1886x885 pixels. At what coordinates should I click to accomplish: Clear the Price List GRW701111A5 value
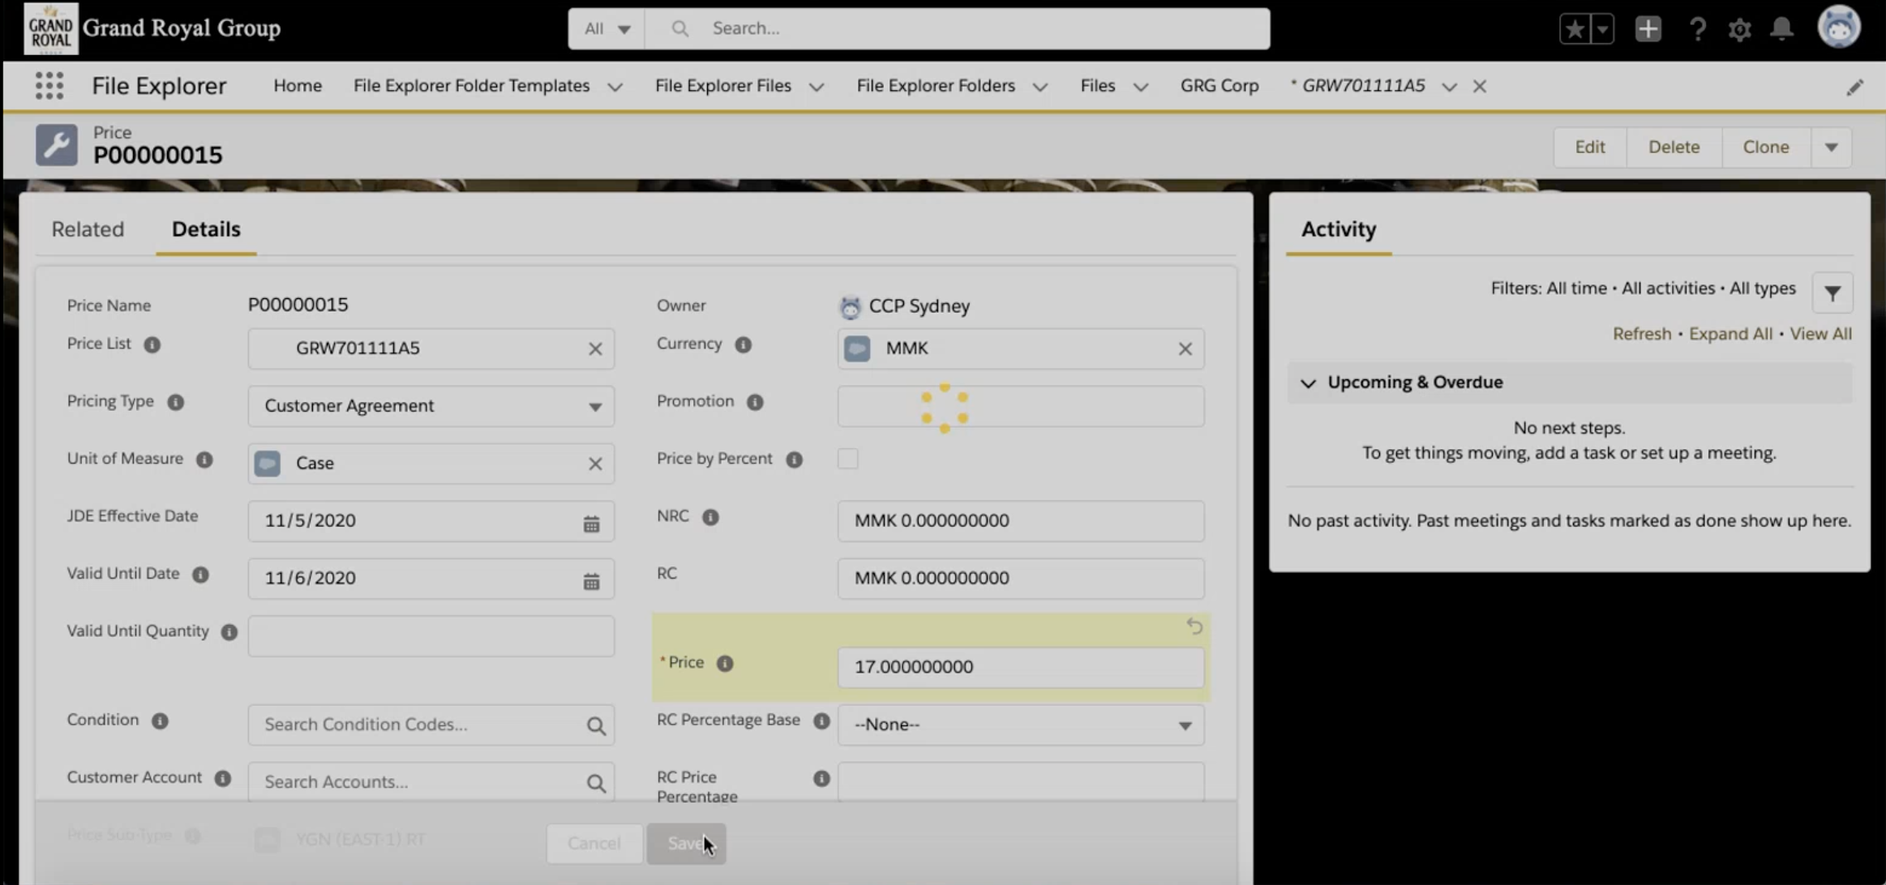pyautogui.click(x=595, y=348)
